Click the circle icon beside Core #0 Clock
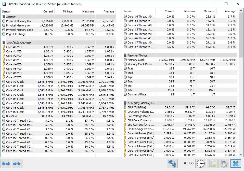 click(x=4, y=81)
